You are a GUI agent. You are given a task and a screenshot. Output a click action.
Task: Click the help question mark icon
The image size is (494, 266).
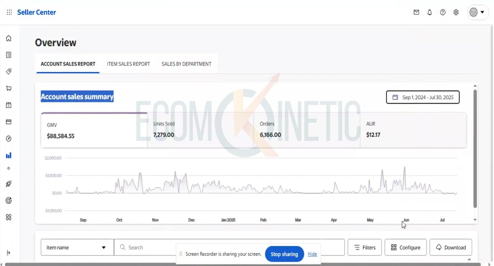coord(443,12)
